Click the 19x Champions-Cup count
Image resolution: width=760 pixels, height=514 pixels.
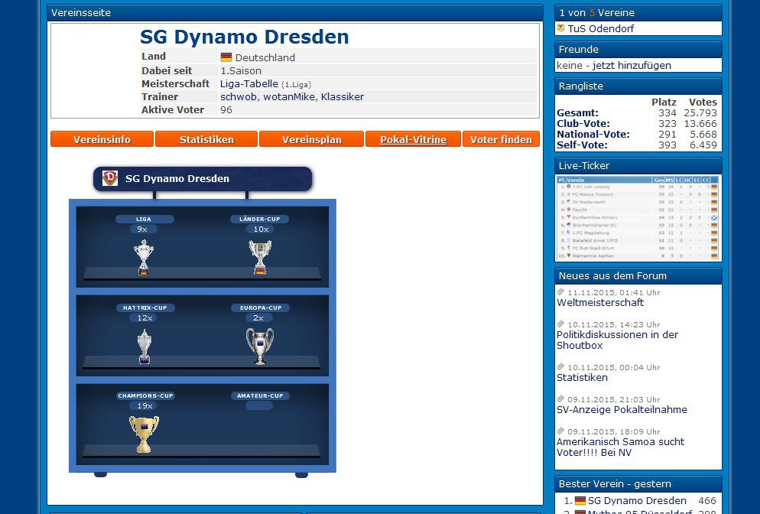145,406
